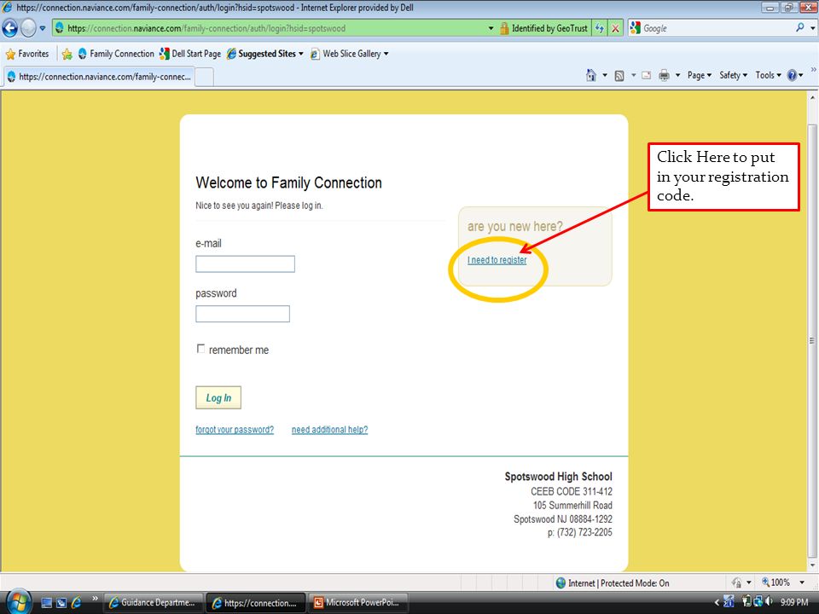The width and height of the screenshot is (819, 614).
Task: Click the RSS Feeds icon
Action: click(x=619, y=76)
